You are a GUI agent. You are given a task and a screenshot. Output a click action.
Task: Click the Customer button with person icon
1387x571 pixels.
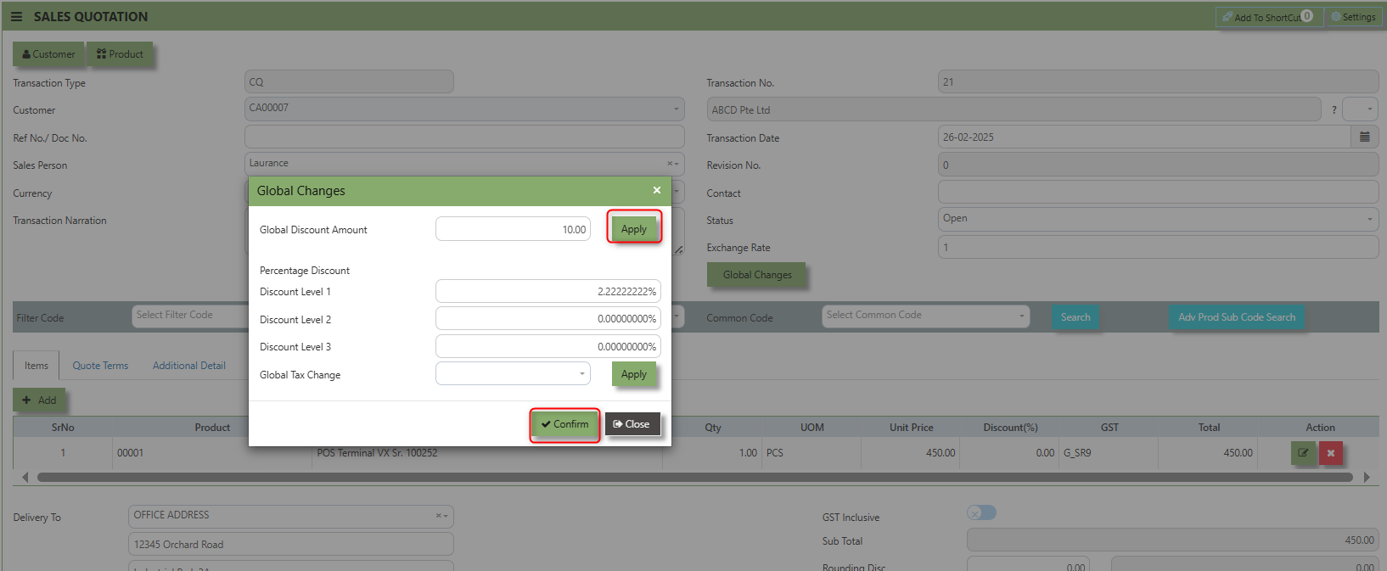(49, 54)
